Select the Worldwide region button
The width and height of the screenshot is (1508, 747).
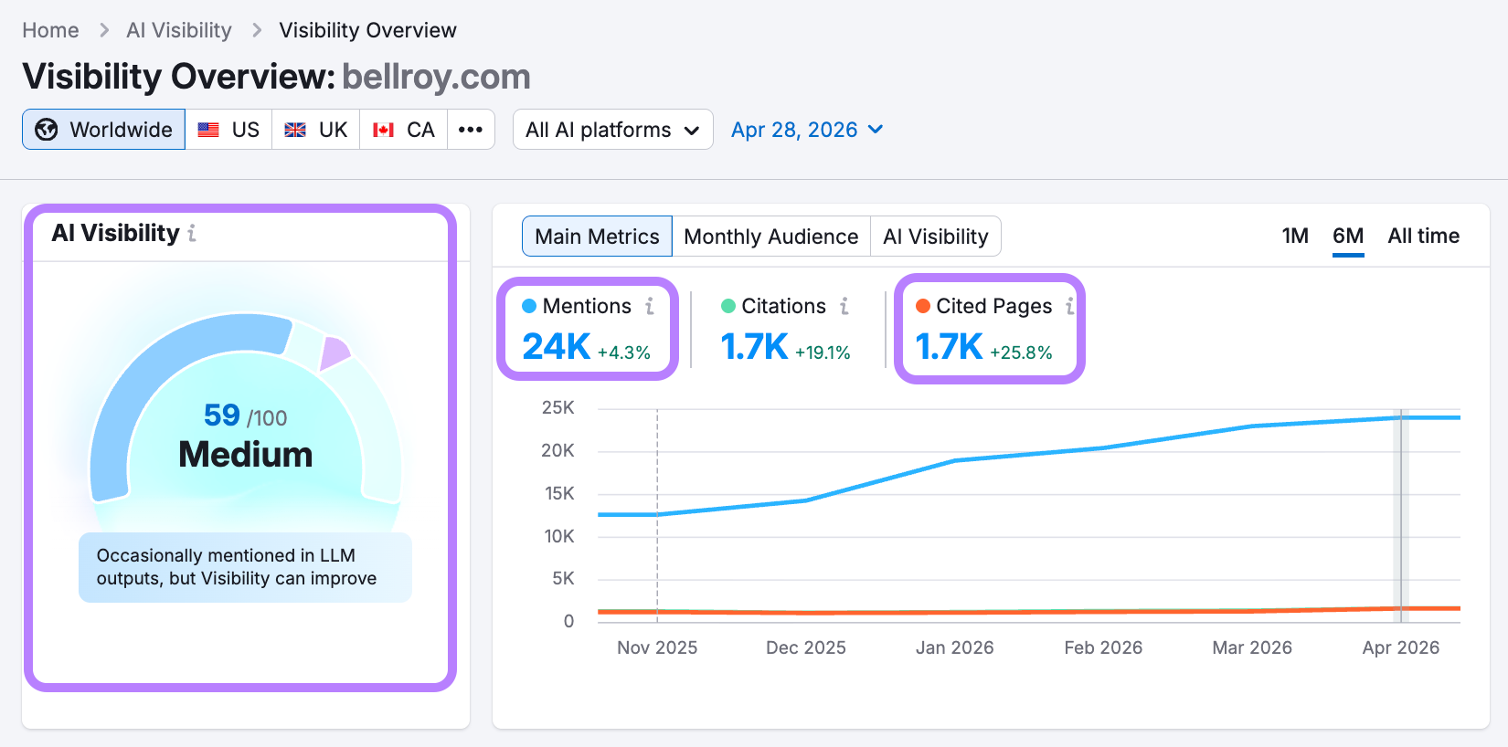tap(104, 130)
